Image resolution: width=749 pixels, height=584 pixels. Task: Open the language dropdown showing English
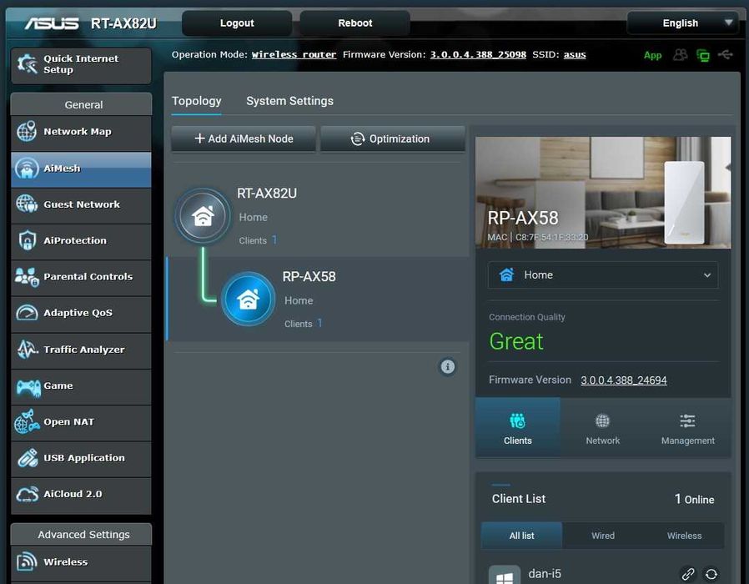tap(683, 23)
